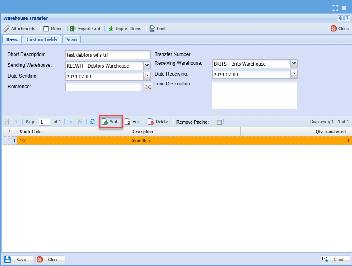This screenshot has height=266, width=352.
Task: Edit the selected stock item
Action: coord(133,122)
